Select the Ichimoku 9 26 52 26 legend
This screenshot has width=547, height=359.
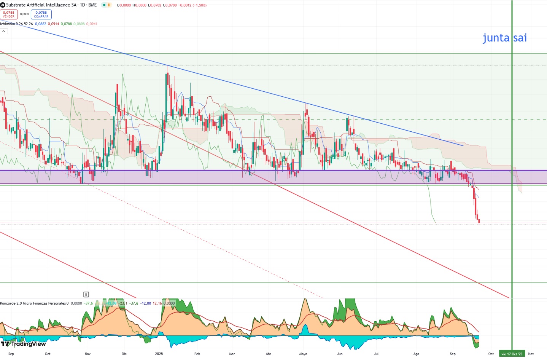coord(16,24)
